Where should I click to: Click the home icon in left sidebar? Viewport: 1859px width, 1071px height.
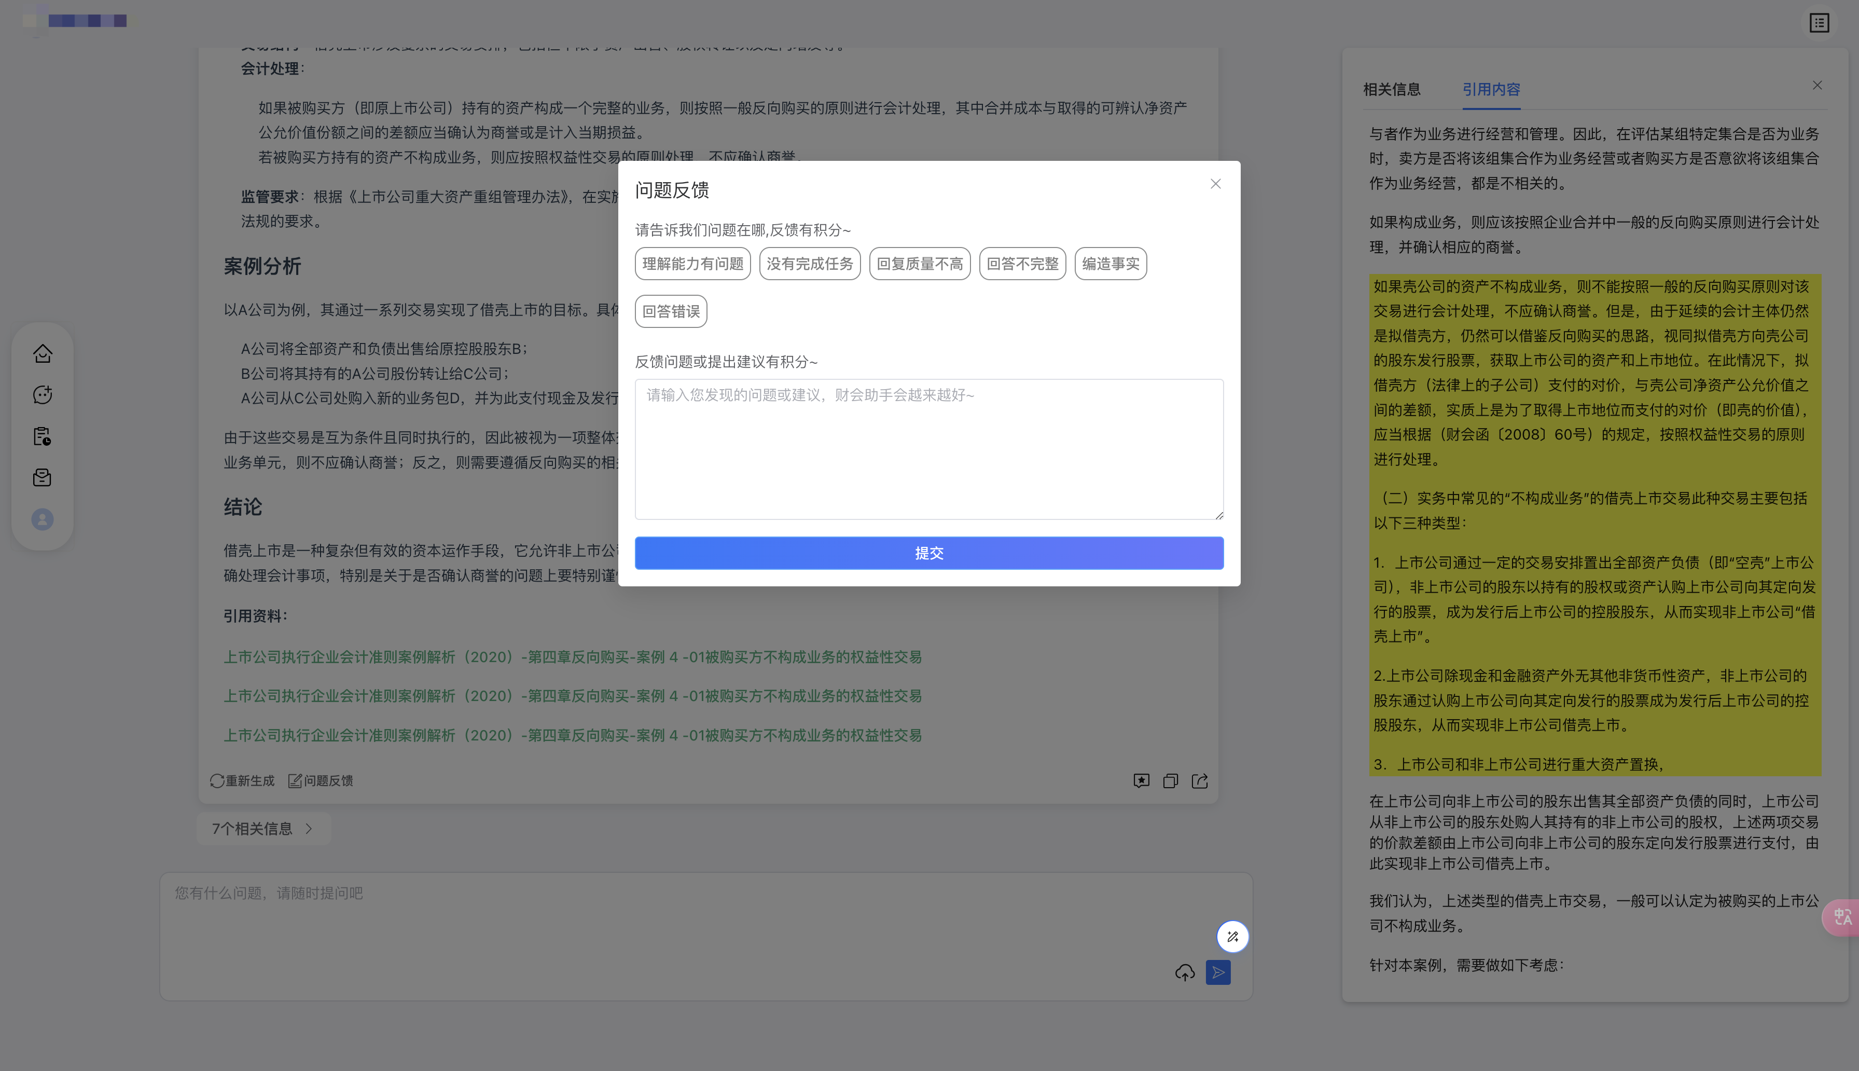click(x=43, y=354)
